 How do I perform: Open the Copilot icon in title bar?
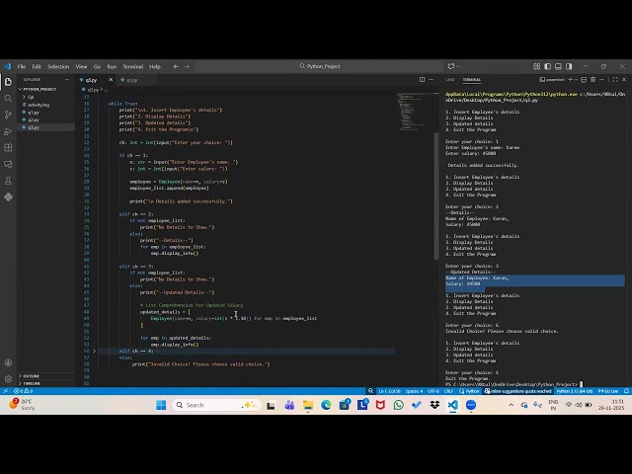(451, 66)
